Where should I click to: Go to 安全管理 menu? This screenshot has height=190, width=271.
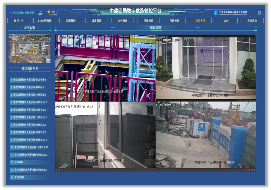click(122, 21)
